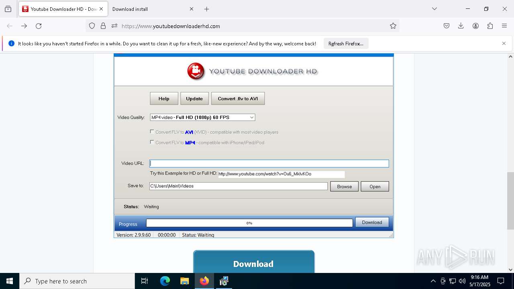
Task: Click the large blue Download button
Action: pyautogui.click(x=254, y=263)
